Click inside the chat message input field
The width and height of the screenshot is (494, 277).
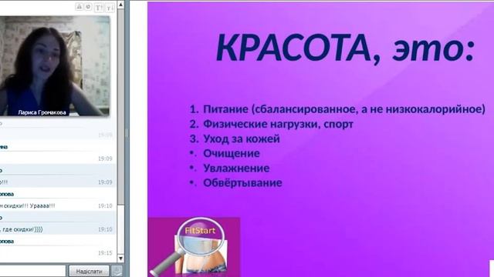coord(32,271)
